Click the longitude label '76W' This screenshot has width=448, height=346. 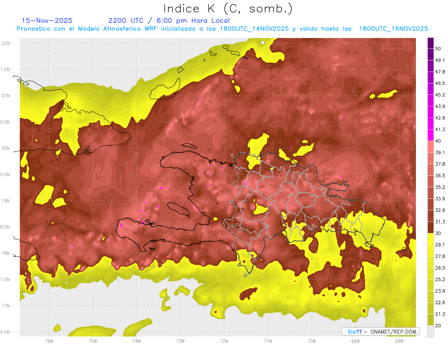pyautogui.click(x=49, y=341)
